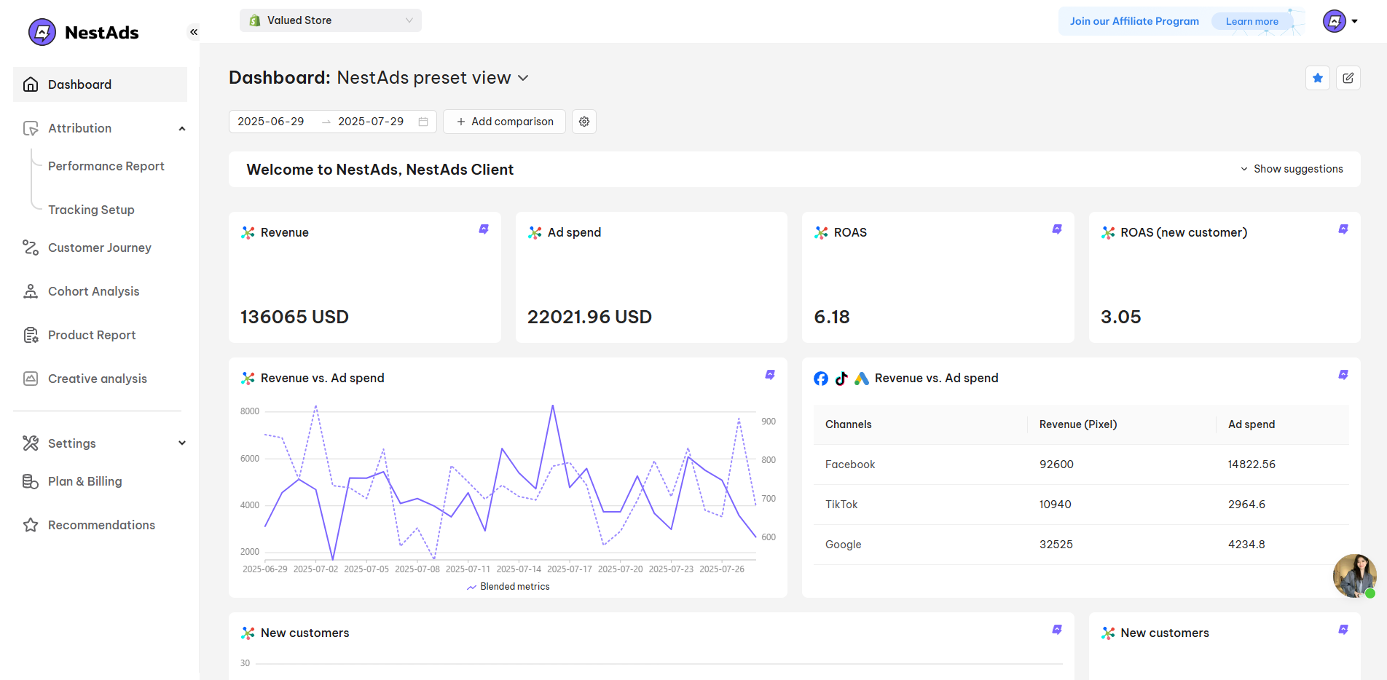
Task: Click badge on Revenue vs. Ad spend chart
Action: (770, 375)
